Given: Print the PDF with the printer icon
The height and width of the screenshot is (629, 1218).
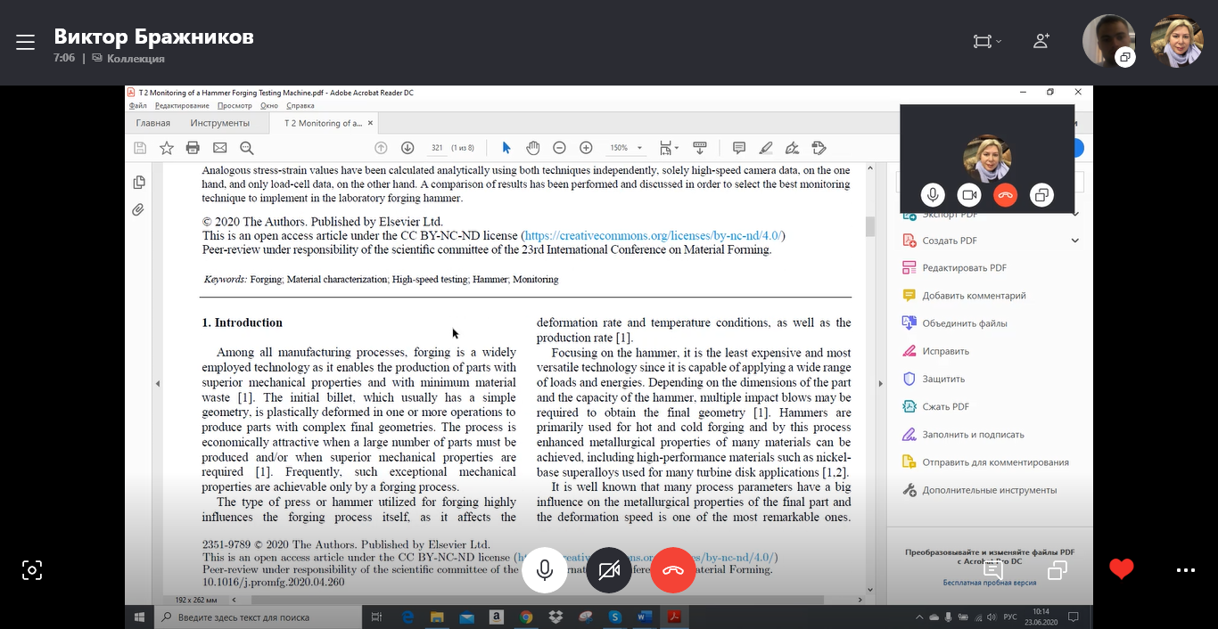Looking at the screenshot, I should (193, 148).
